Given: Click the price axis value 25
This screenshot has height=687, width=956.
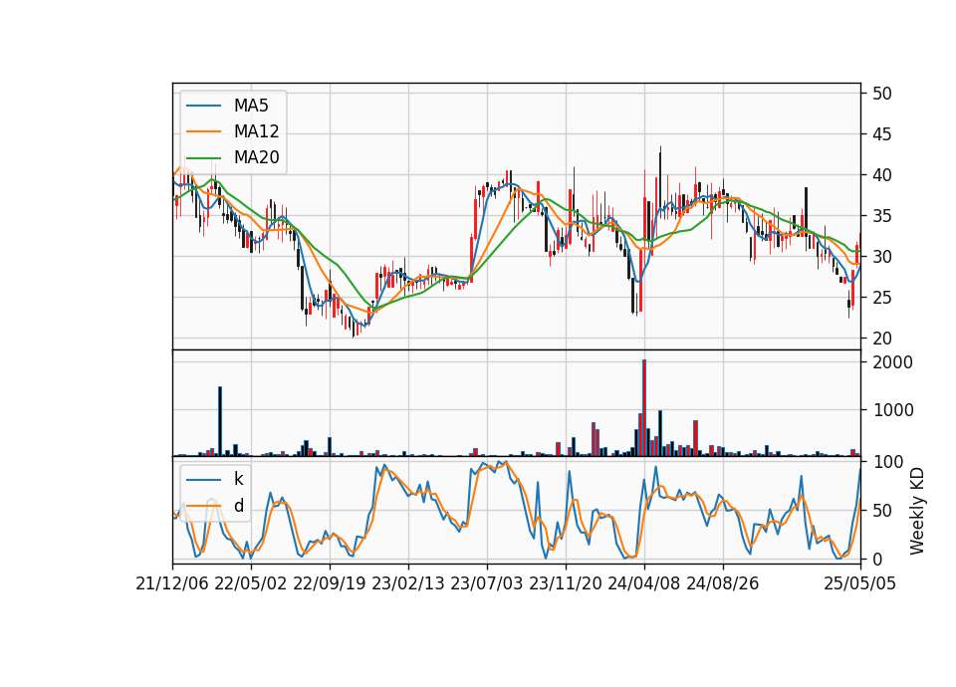Looking at the screenshot, I should click(881, 298).
